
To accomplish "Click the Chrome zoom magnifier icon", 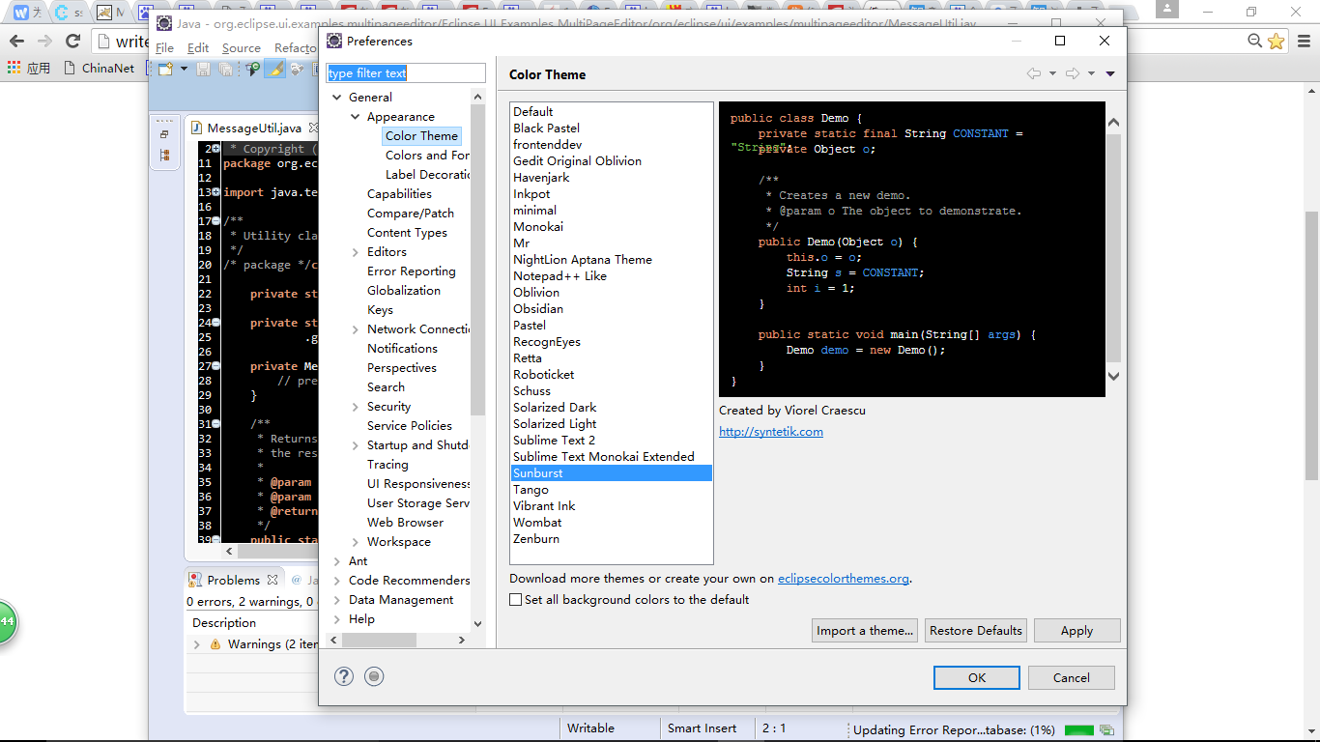I will pyautogui.click(x=1254, y=41).
